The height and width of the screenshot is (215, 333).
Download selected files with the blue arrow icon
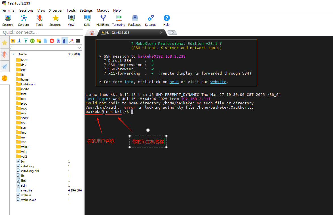[x=19, y=41]
